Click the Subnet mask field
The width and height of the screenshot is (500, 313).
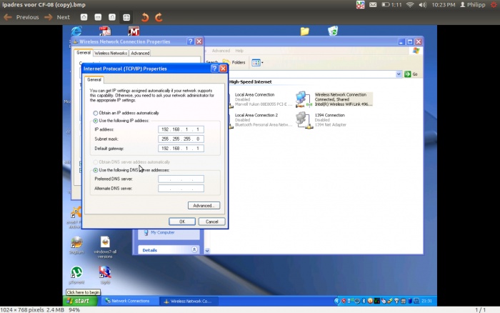coord(181,139)
